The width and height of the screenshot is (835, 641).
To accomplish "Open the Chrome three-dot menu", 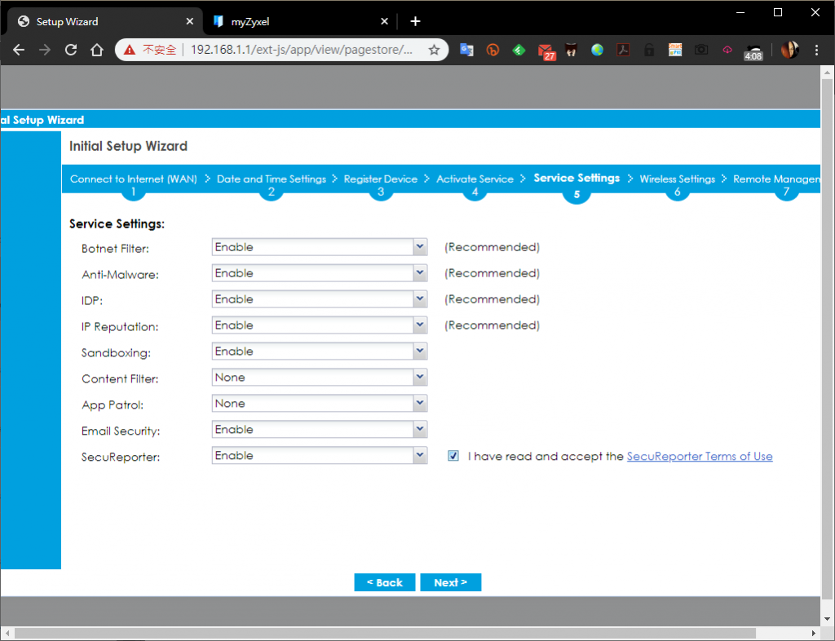I will pyautogui.click(x=816, y=50).
